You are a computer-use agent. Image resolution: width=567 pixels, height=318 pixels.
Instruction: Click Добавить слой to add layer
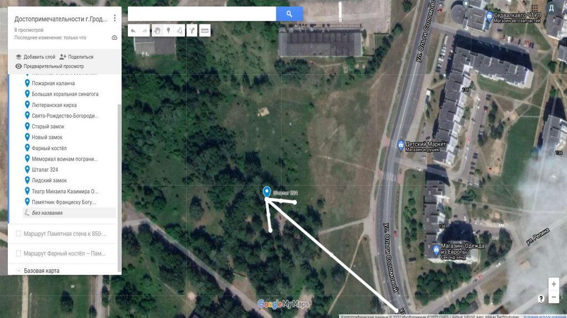click(x=35, y=57)
